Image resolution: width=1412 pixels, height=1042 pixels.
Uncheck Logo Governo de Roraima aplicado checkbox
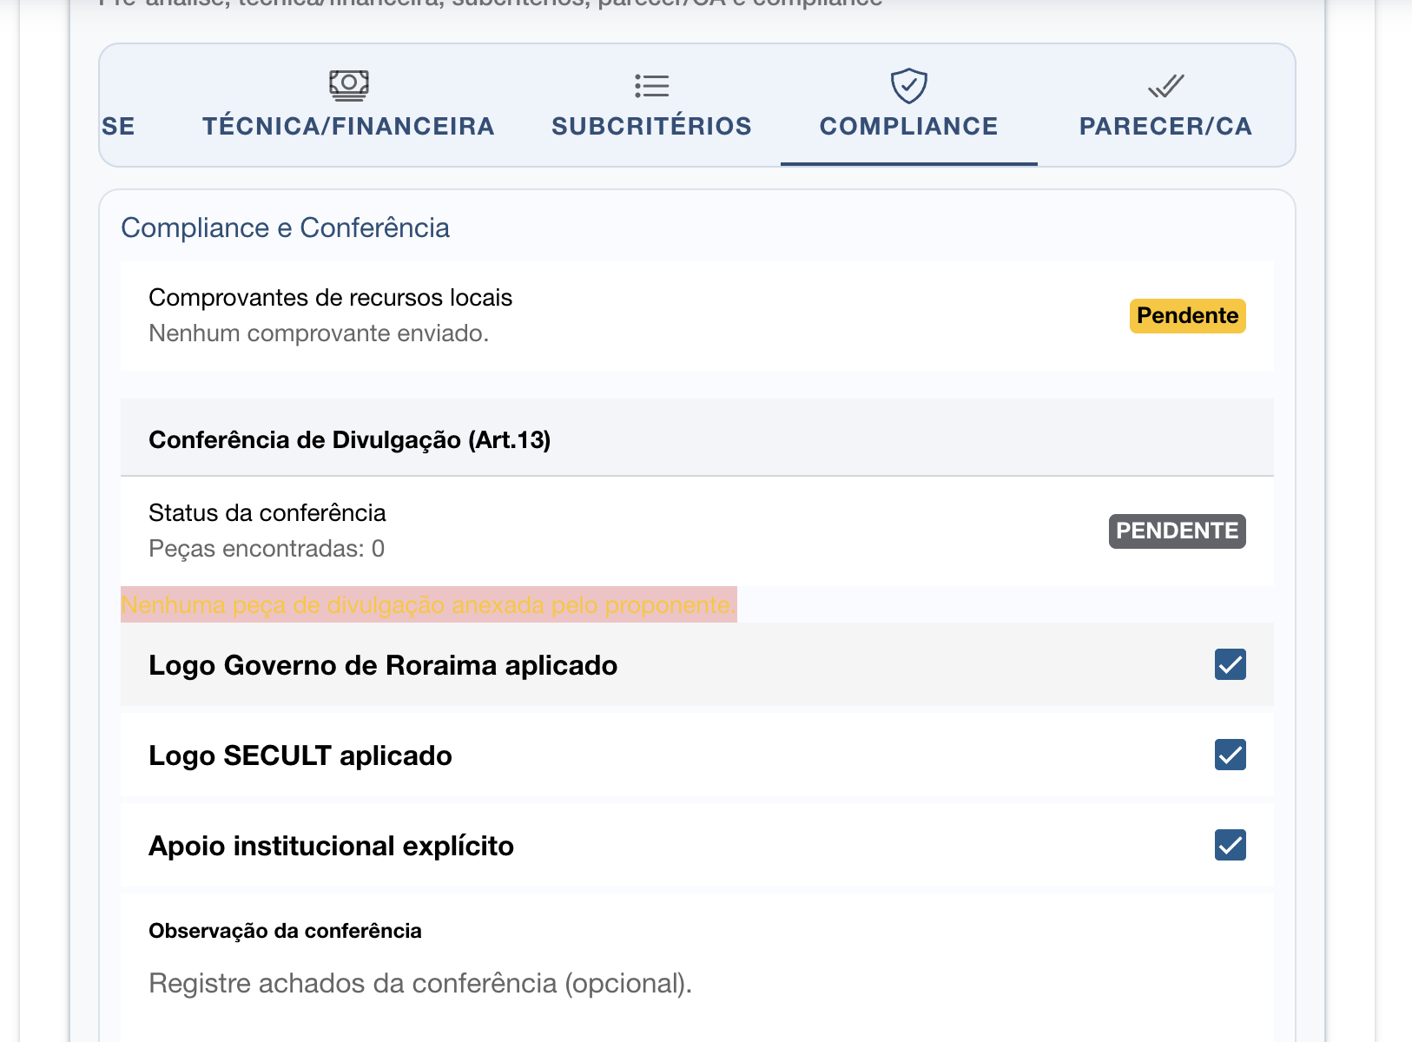1230,665
